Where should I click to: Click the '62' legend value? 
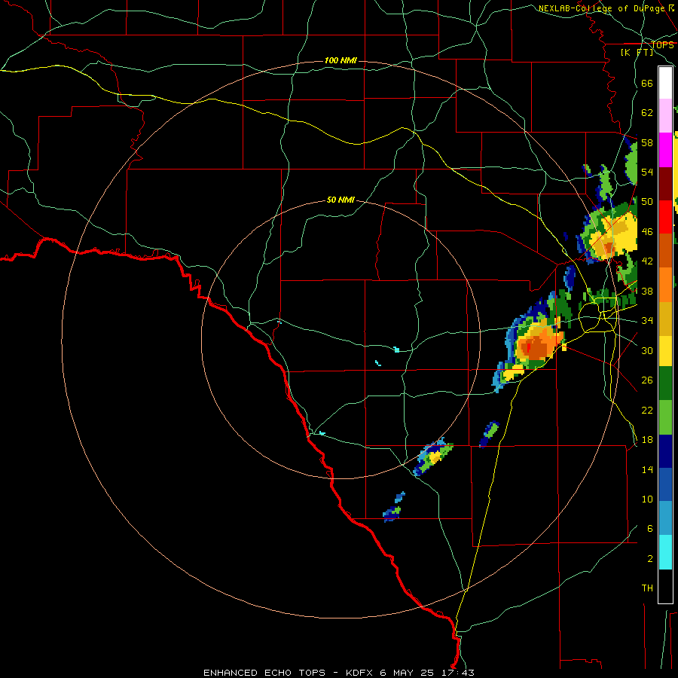tap(647, 113)
